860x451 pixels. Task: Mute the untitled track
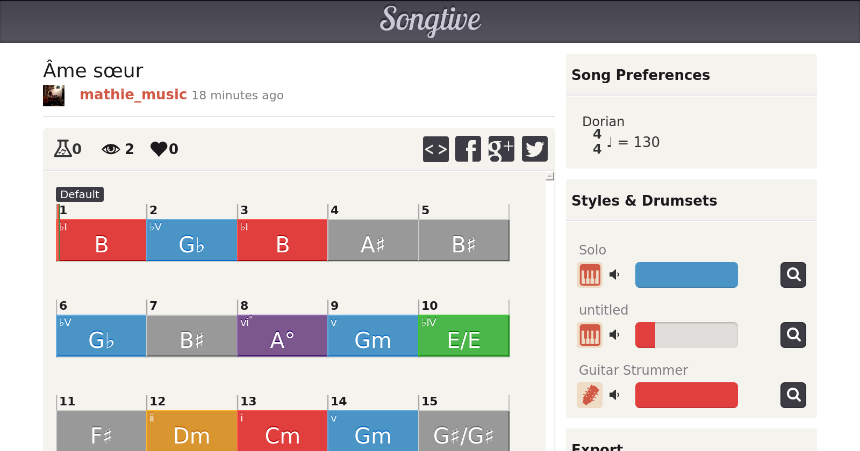(x=614, y=335)
